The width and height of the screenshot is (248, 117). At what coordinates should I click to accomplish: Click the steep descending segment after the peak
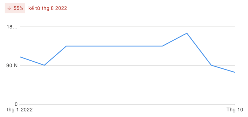199,49
